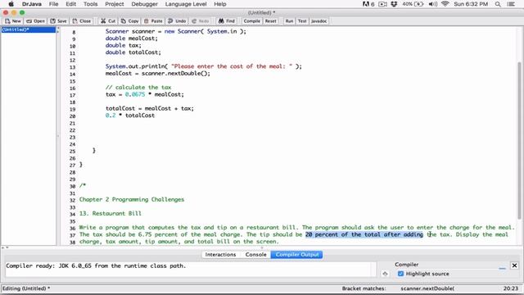Image resolution: width=524 pixels, height=295 pixels.
Task: Close the compiler panel with X button
Action: [x=514, y=265]
